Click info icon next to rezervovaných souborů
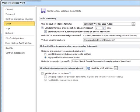This screenshot has width=140, height=112. click(84, 51)
